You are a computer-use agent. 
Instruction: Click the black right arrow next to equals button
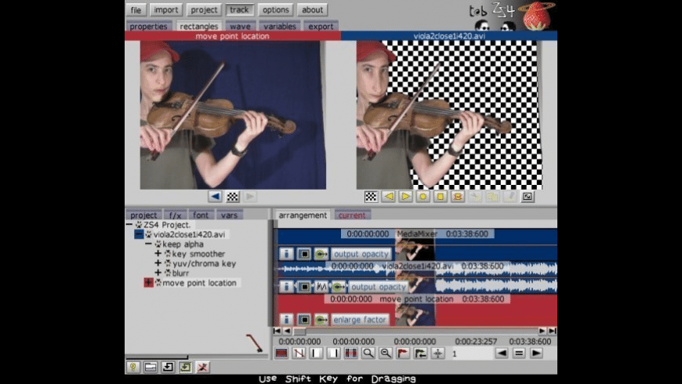tap(536, 353)
